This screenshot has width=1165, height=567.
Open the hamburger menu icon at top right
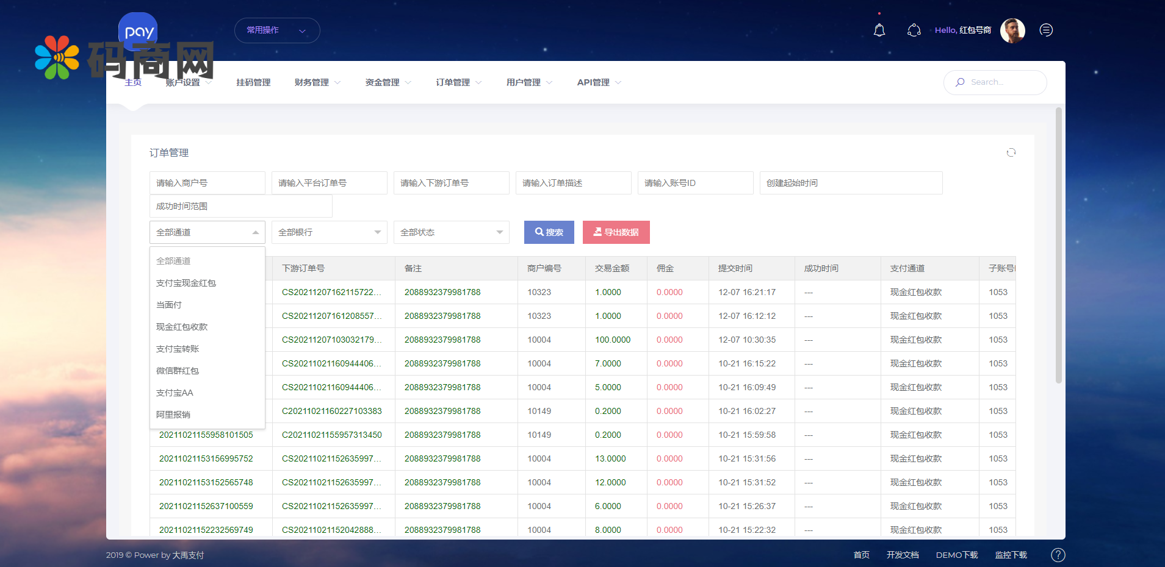[1046, 30]
